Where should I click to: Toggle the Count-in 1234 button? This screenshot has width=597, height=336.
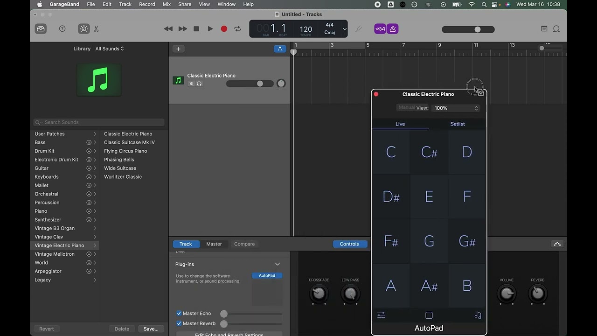pos(380,29)
